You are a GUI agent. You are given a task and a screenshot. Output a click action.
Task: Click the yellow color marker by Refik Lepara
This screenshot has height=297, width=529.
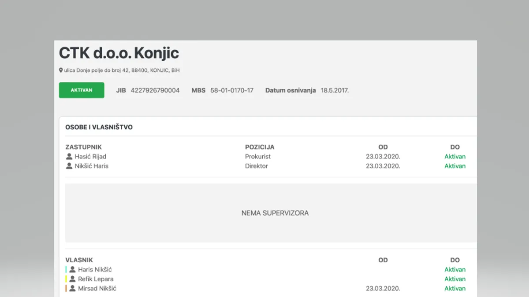coord(66,279)
